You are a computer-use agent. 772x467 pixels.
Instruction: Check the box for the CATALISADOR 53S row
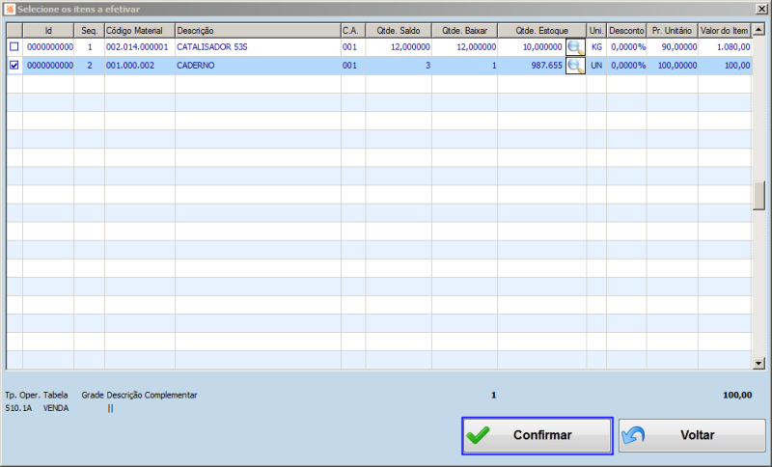coord(14,46)
